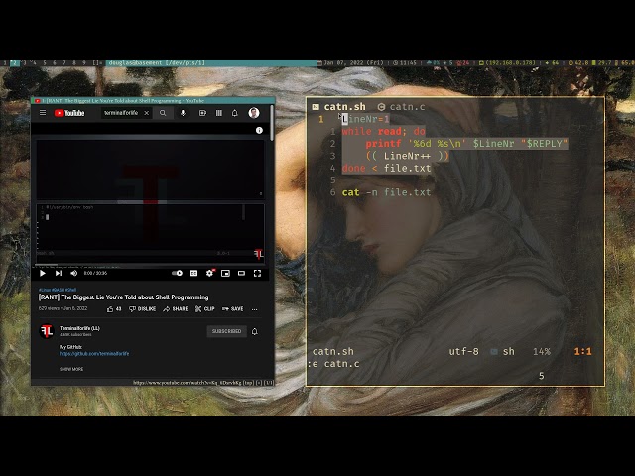Like the video via the thumbs up icon
Image resolution: width=635 pixels, height=476 pixels.
[110, 309]
